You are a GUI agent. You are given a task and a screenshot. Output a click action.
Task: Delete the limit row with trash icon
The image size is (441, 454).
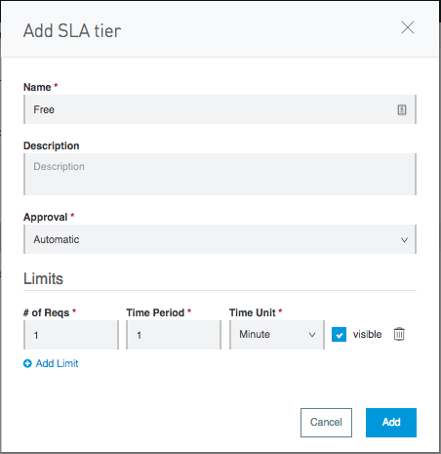399,334
